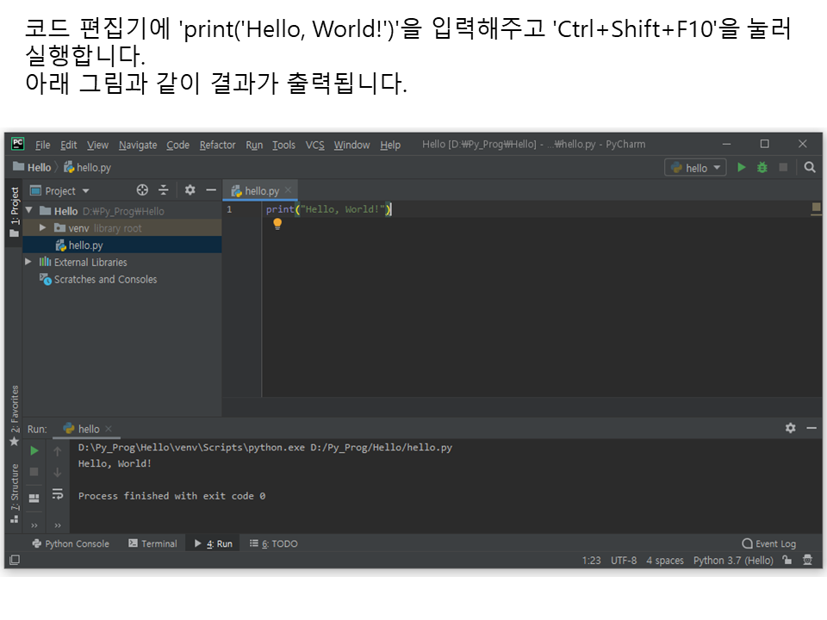
Task: Open the Refactor menu
Action: [217, 145]
